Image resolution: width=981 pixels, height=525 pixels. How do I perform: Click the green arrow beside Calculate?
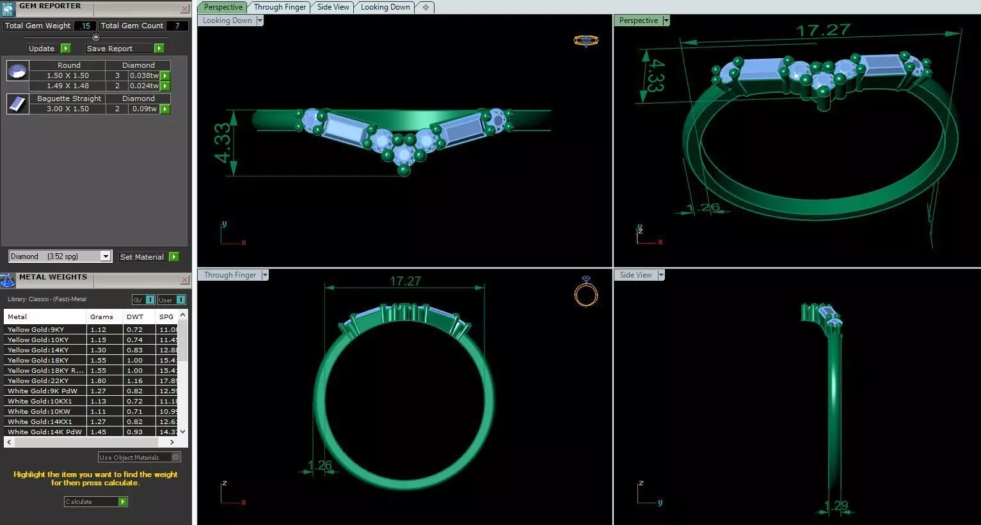click(123, 502)
